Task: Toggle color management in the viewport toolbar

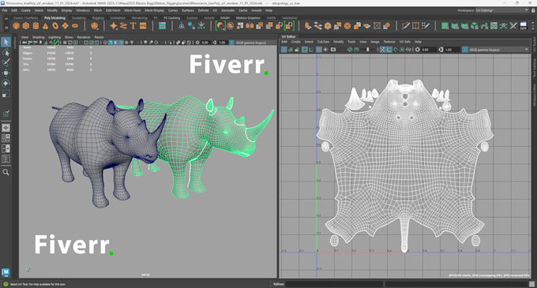Action: (231, 43)
